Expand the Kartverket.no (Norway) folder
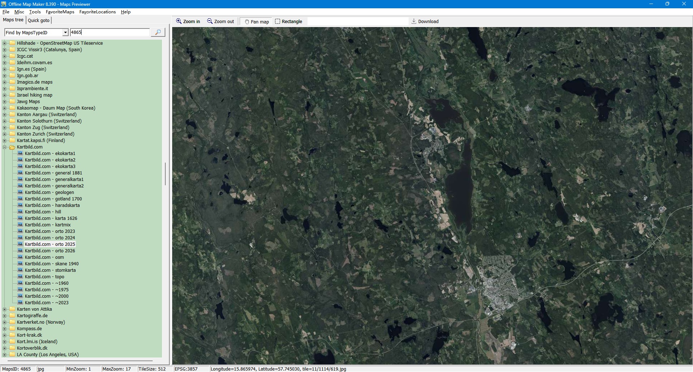The image size is (693, 372). point(5,322)
